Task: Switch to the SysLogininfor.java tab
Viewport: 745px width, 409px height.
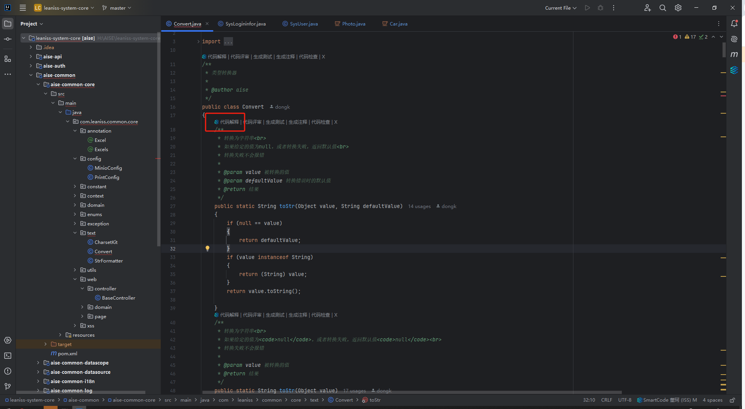Action: 242,24
